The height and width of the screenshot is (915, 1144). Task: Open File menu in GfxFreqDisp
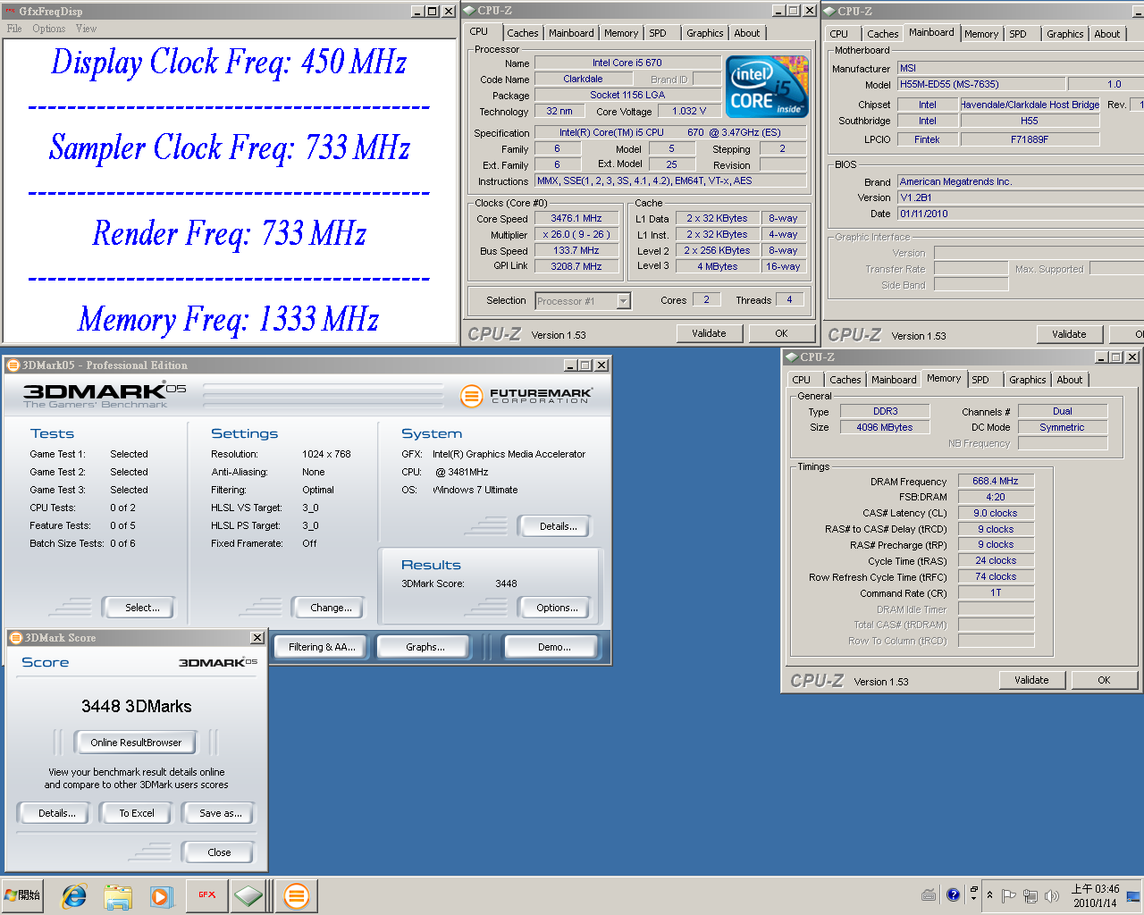pyautogui.click(x=14, y=29)
